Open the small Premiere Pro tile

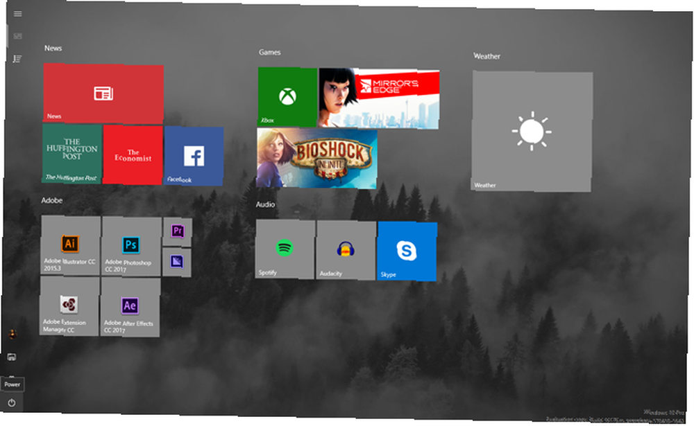[x=178, y=231]
